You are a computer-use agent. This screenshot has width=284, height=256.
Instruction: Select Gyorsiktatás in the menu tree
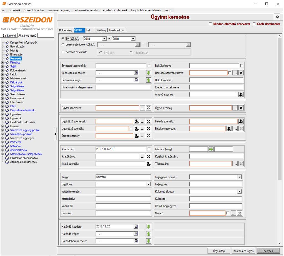click(x=17, y=47)
